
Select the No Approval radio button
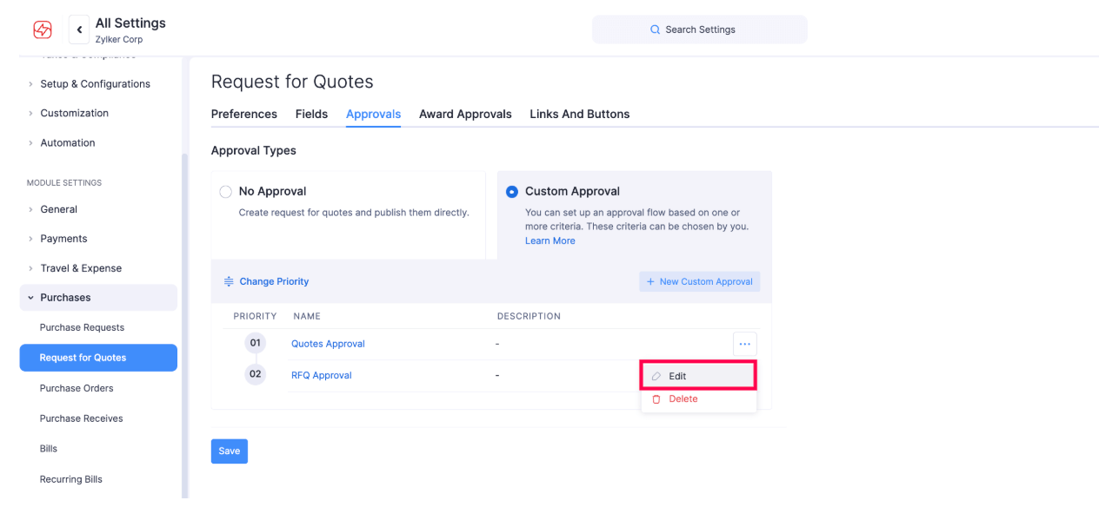tap(226, 191)
